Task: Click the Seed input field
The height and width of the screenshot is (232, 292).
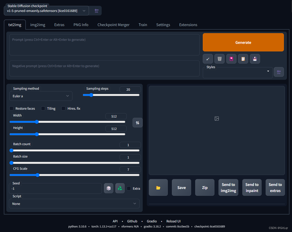Action: click(x=55, y=188)
